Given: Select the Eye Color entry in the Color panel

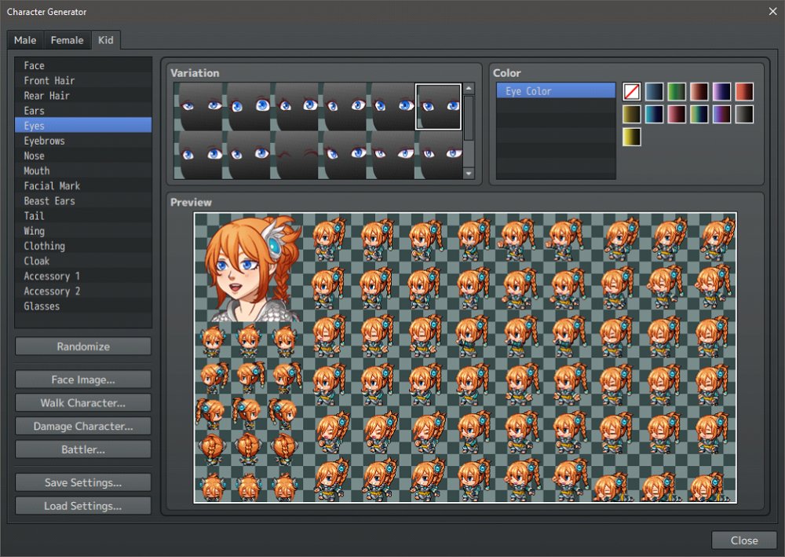Looking at the screenshot, I should [x=555, y=90].
